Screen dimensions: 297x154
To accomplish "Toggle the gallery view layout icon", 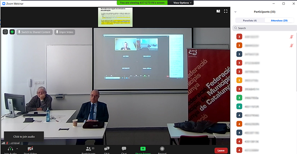I will (218, 11).
